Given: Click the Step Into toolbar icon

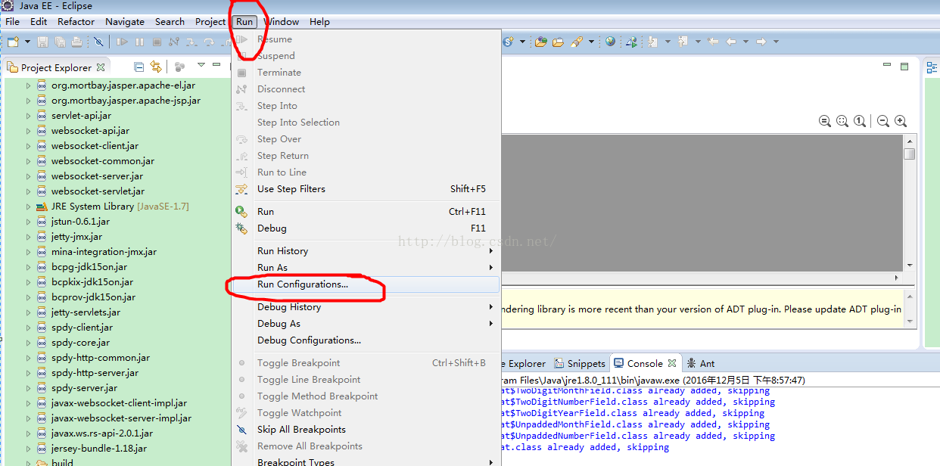Looking at the screenshot, I should 192,42.
